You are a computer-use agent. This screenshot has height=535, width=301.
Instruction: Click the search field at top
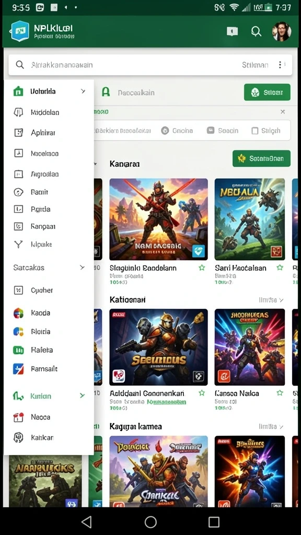[x=150, y=65]
